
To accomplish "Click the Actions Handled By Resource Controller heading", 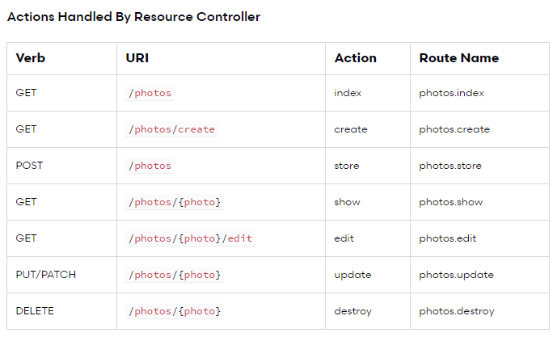I will [x=134, y=17].
